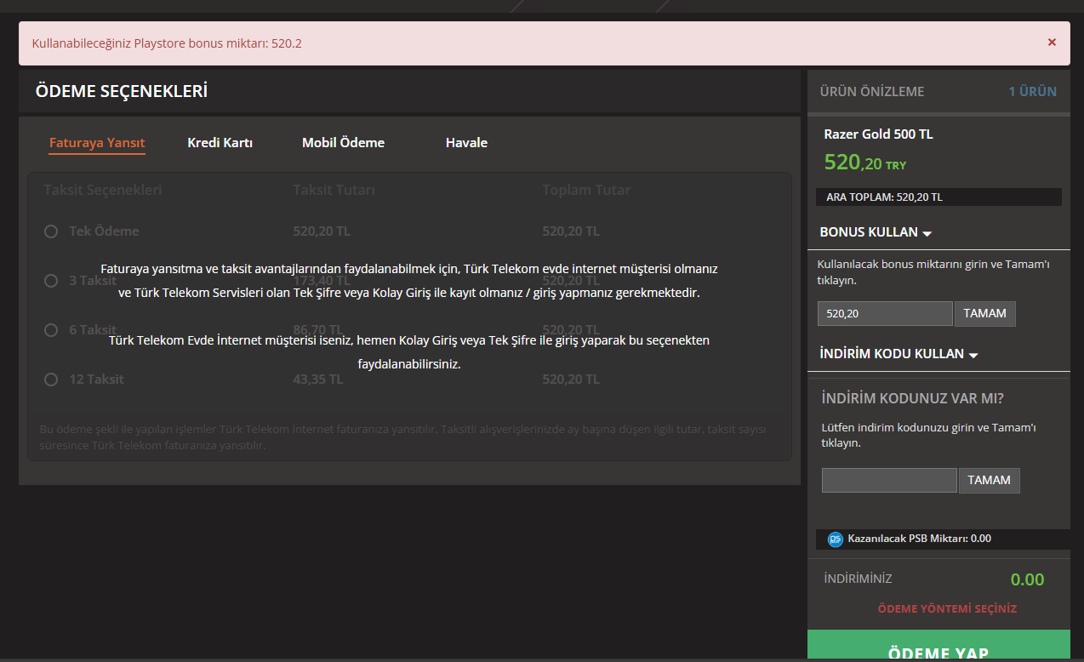Click the ÖDEME YÖNTEMİ SEÇİNİZ warning text
This screenshot has height=662, width=1084.
pyautogui.click(x=947, y=608)
